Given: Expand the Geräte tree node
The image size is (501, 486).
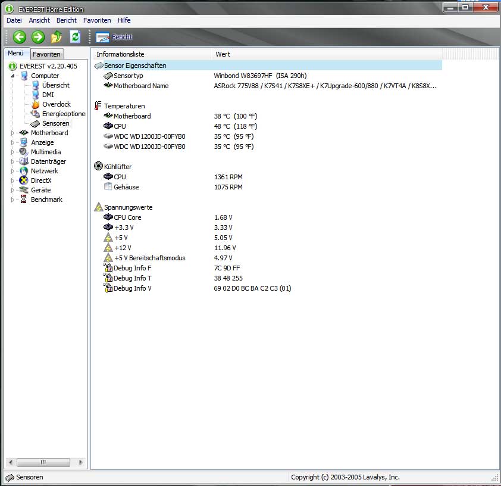Looking at the screenshot, I should tap(12, 190).
